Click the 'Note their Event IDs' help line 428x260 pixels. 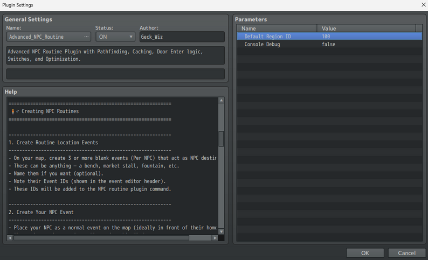click(87, 181)
